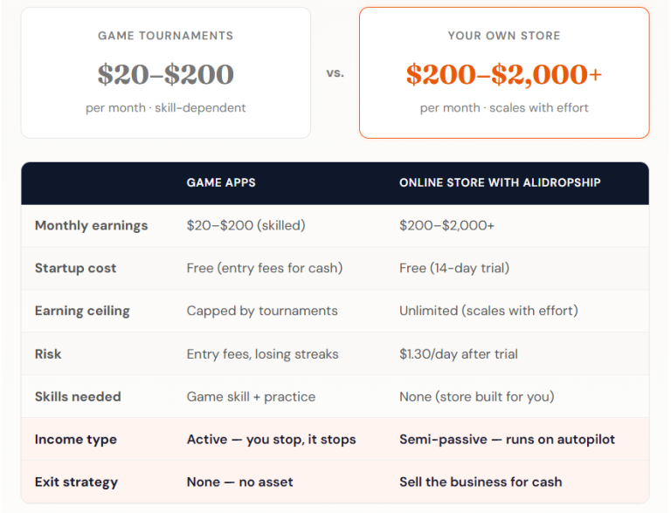
Task: Click the 'vs.' separator text
Action: tap(335, 73)
